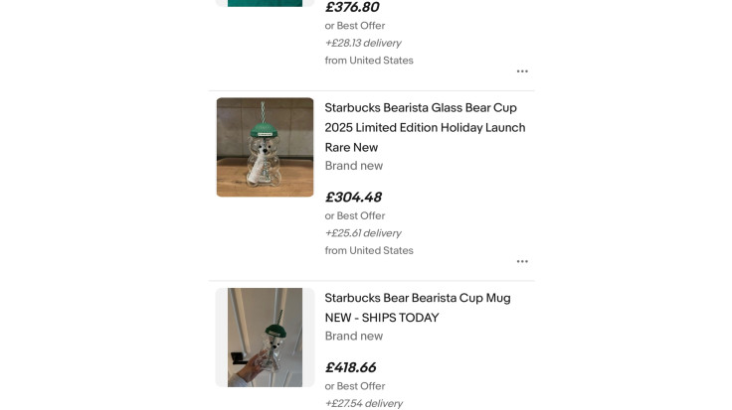The height and width of the screenshot is (410, 732).
Task: Click "from United States" below £28.13 delivery
Action: click(x=369, y=61)
